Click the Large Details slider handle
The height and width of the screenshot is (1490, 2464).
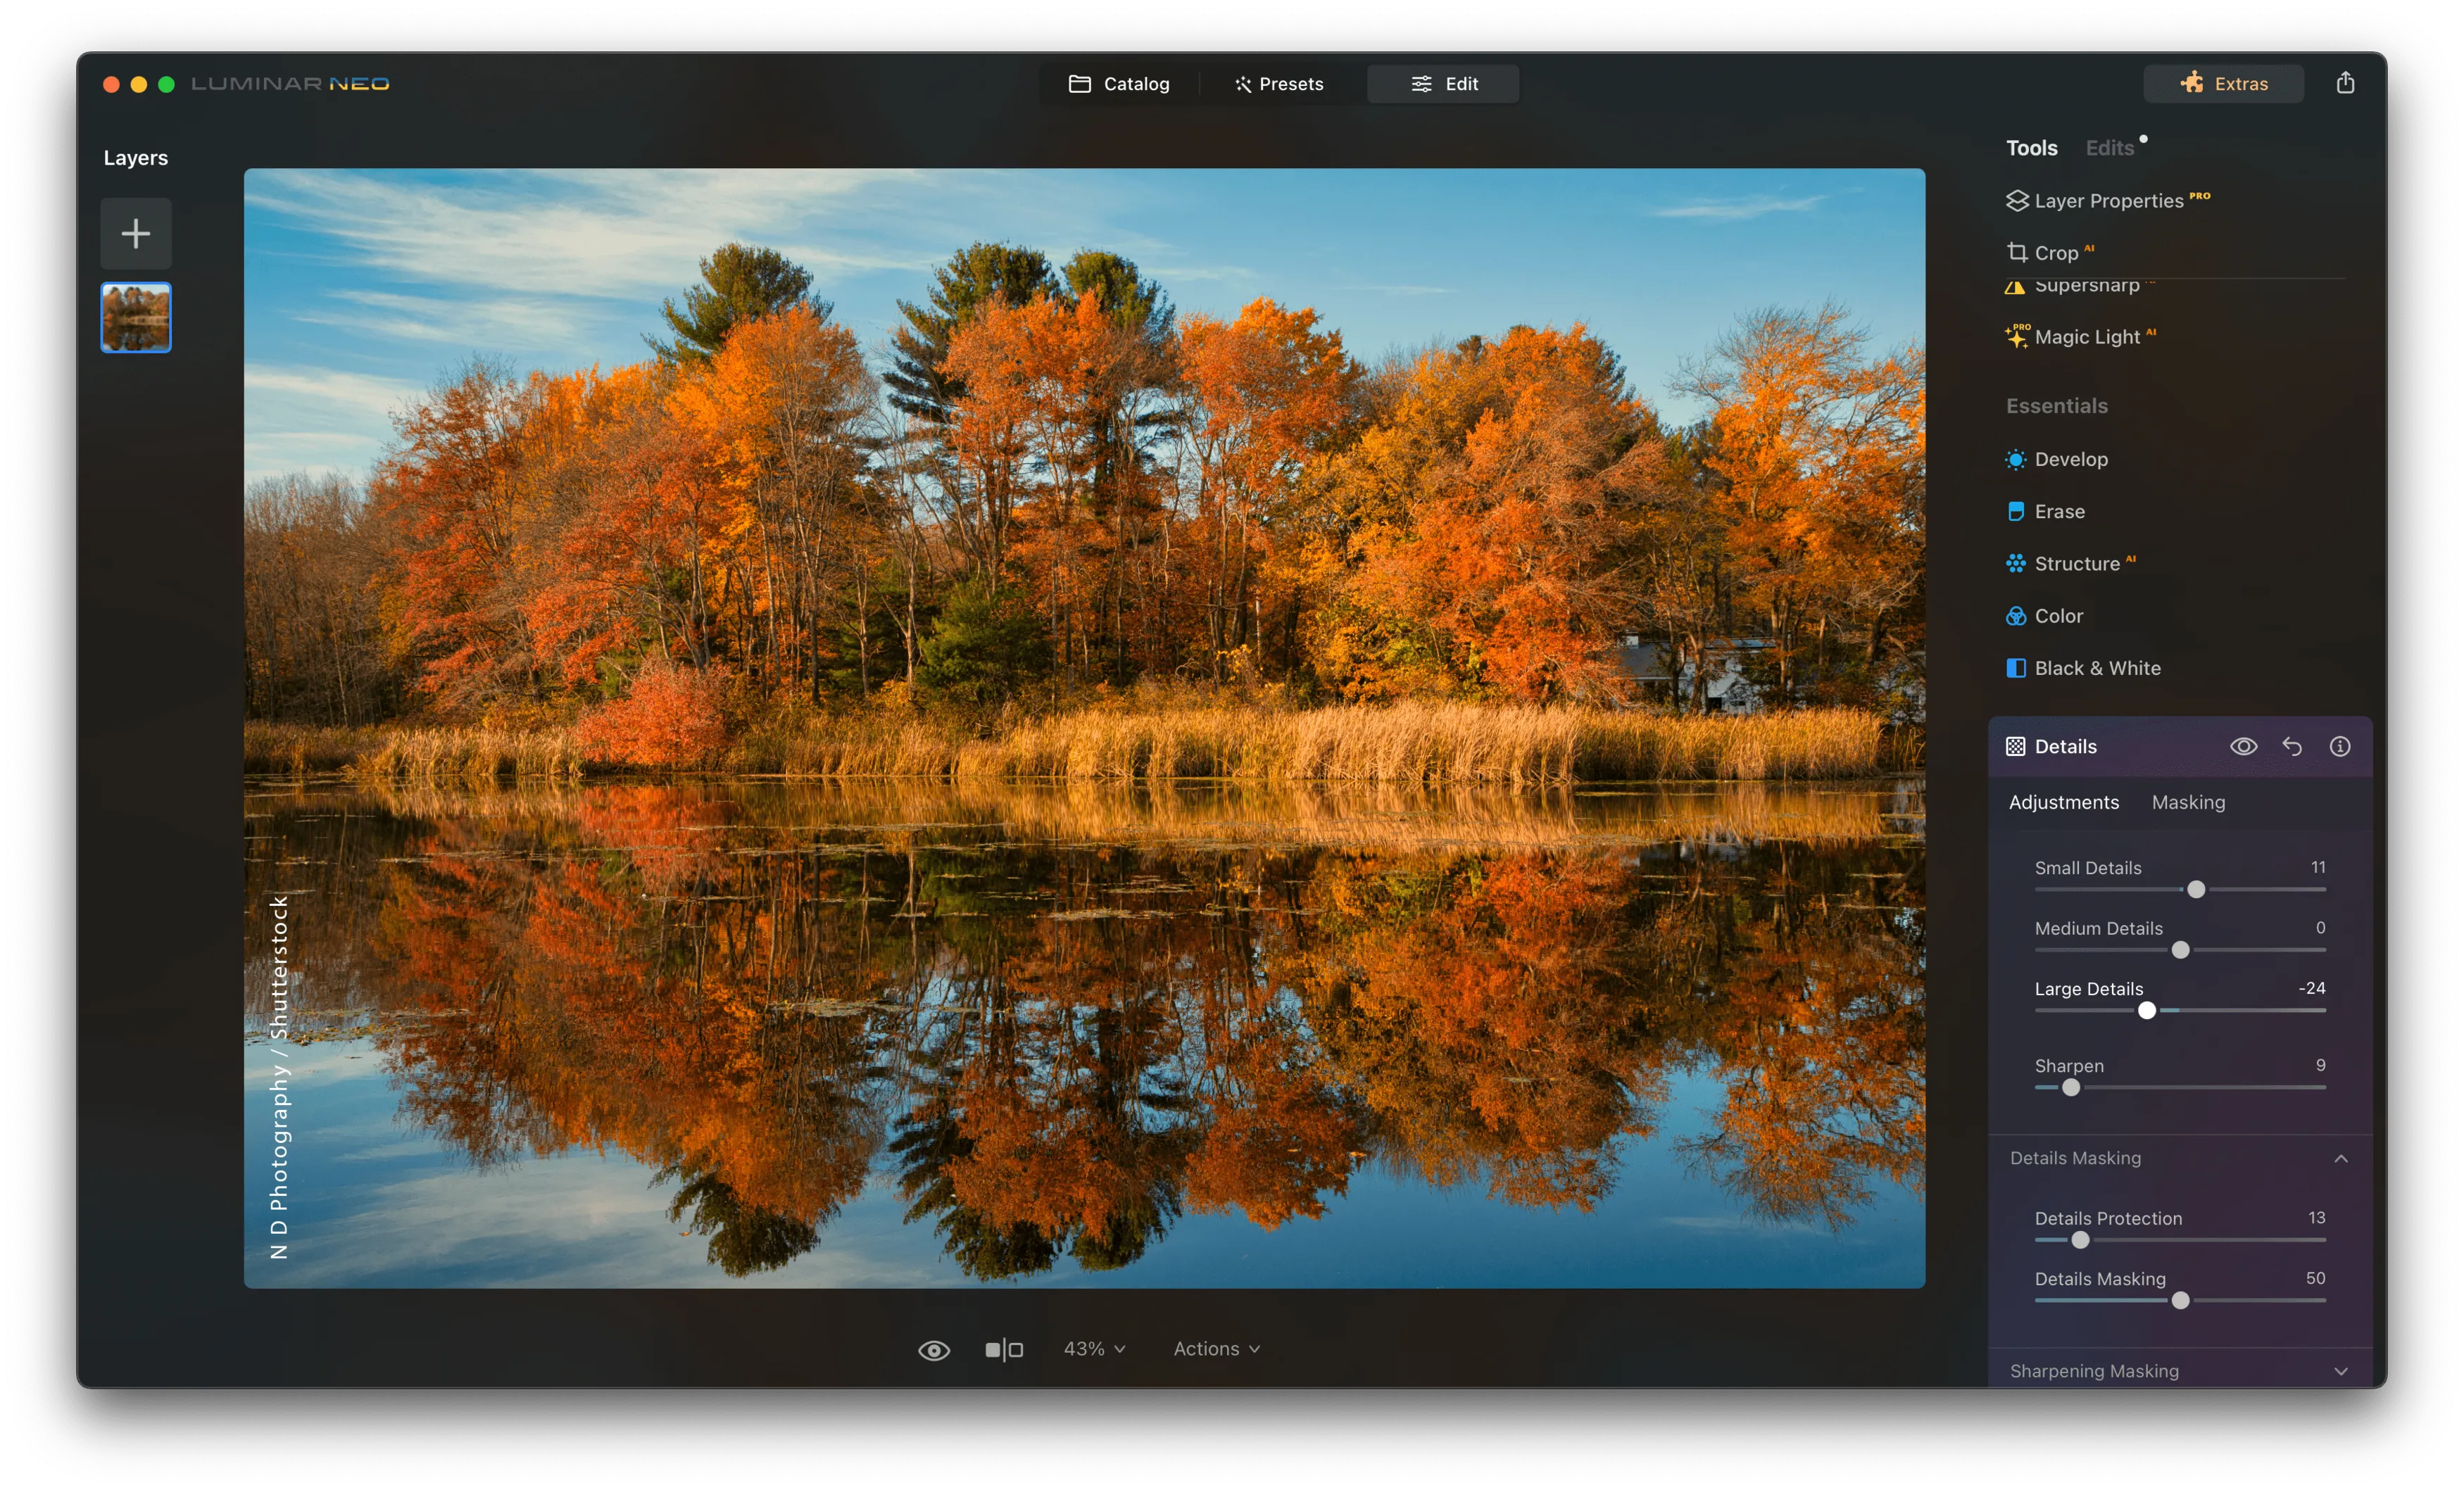2146,1010
